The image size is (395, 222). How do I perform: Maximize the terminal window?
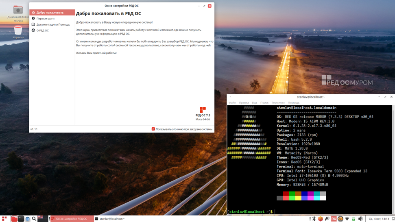tap(385, 97)
